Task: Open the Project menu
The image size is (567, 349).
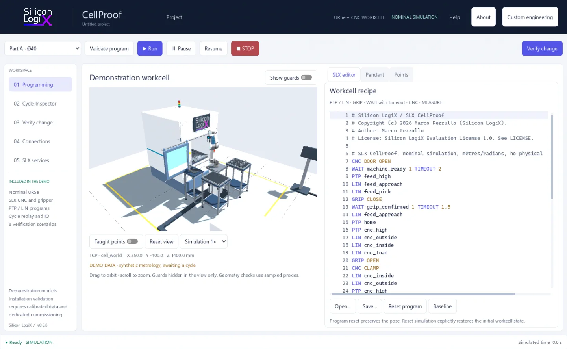Action: 174,17
